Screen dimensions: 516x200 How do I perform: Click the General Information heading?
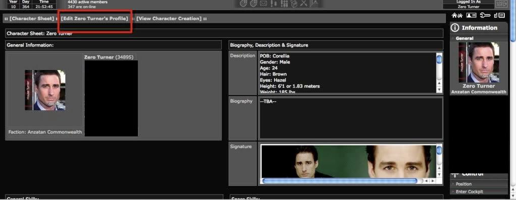pyautogui.click(x=30, y=45)
